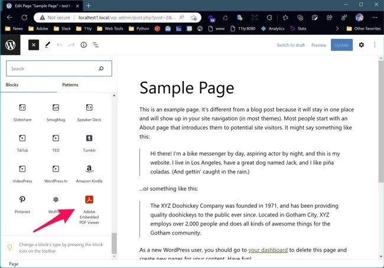The width and height of the screenshot is (384, 268).
Task: Add the Pinterest embed block
Action: (x=22, y=204)
